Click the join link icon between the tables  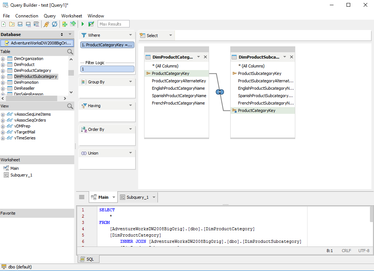(x=219, y=92)
